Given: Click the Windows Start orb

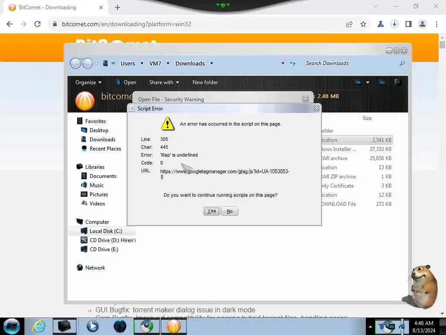Looking at the screenshot, I should (x=12, y=326).
